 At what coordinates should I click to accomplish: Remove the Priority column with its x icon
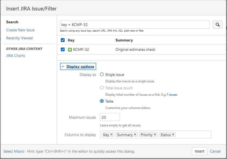click(x=154, y=135)
